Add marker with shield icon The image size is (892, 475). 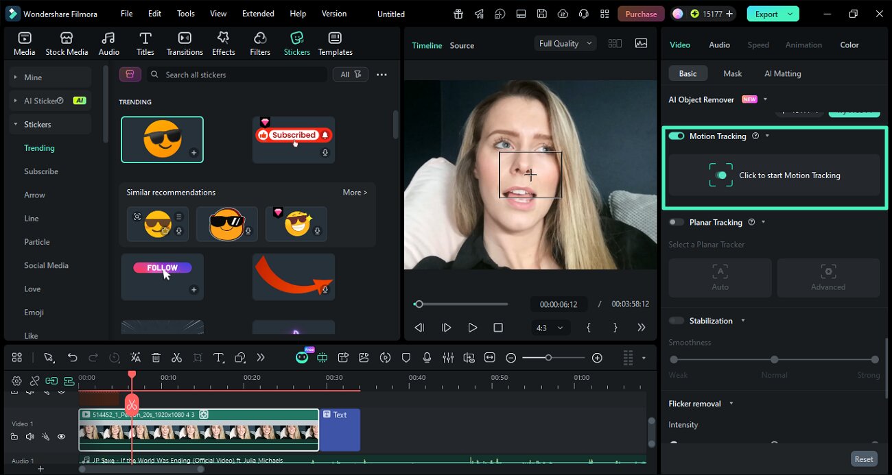[x=406, y=357]
